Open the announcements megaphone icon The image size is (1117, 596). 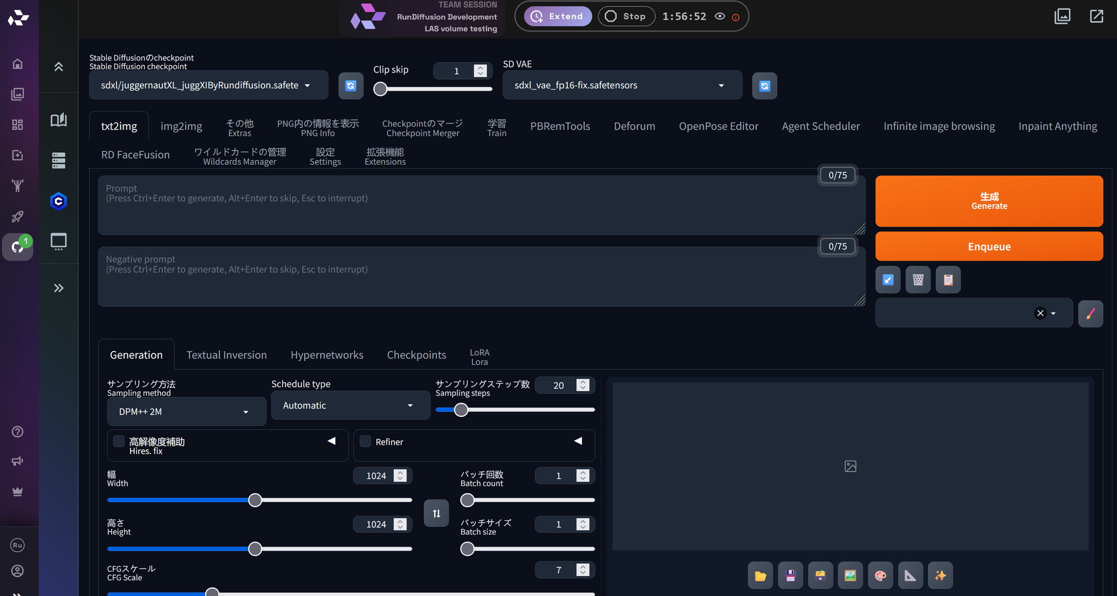coord(17,461)
